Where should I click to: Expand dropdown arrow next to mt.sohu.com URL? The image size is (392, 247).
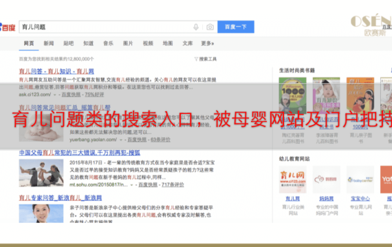click(131, 185)
